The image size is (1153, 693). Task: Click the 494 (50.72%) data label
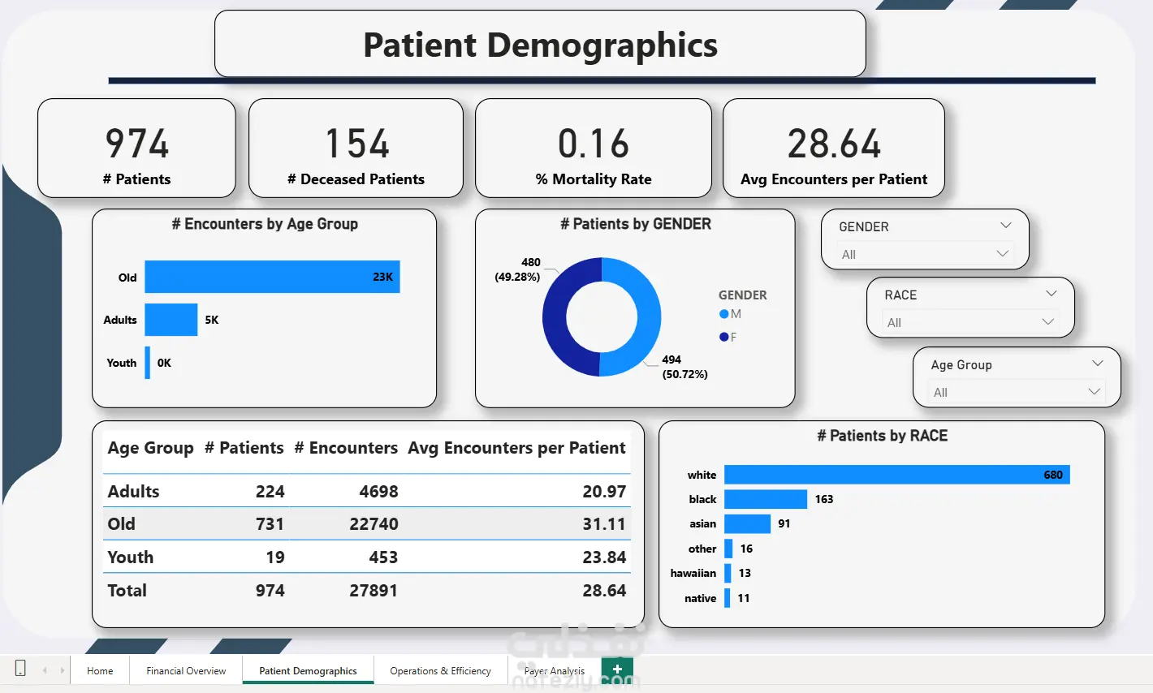(x=684, y=367)
